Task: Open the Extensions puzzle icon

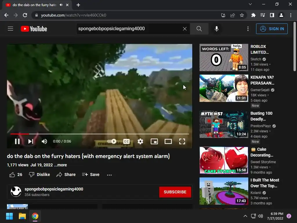Action: coord(253,15)
